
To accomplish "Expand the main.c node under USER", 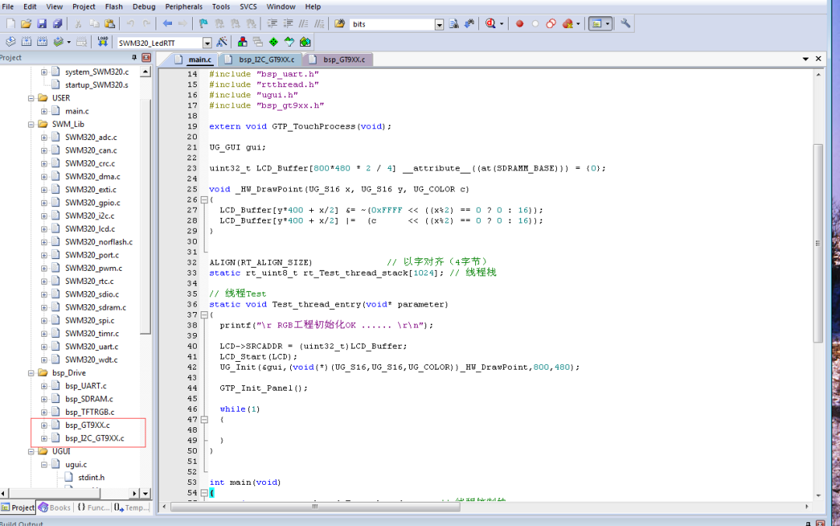I will tap(45, 110).
